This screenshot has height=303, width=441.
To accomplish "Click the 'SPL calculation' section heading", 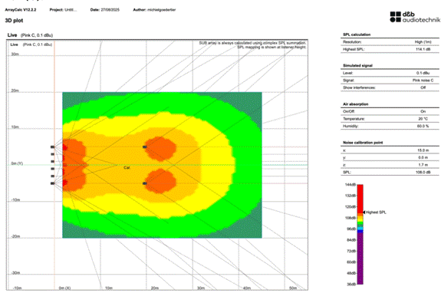I will point(357,35).
